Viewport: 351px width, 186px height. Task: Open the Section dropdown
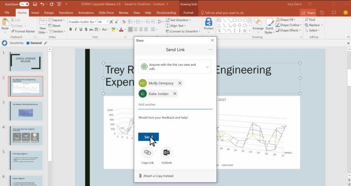57,31
